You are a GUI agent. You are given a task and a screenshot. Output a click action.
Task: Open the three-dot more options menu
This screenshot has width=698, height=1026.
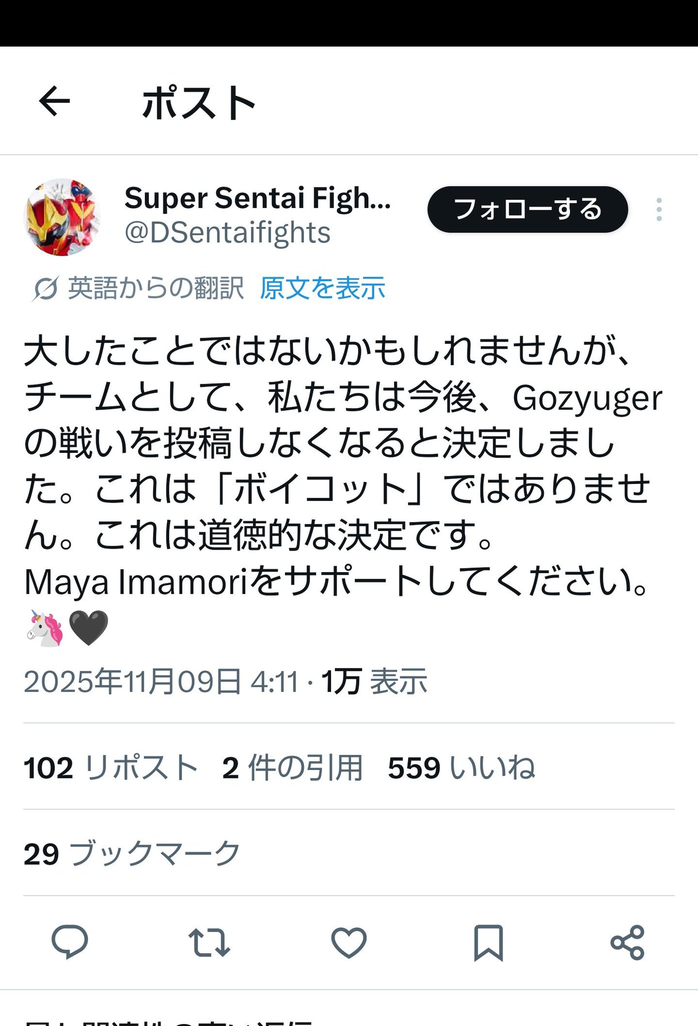[659, 209]
